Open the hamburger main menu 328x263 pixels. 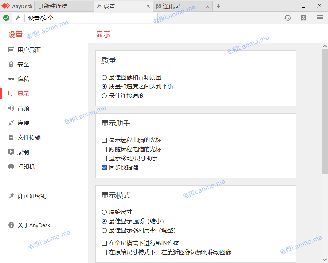click(319, 18)
